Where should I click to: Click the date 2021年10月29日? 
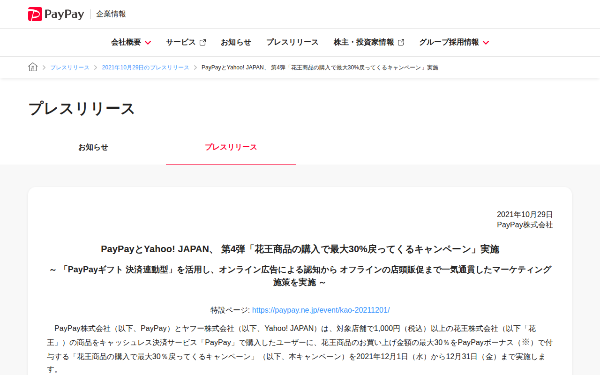pos(525,214)
